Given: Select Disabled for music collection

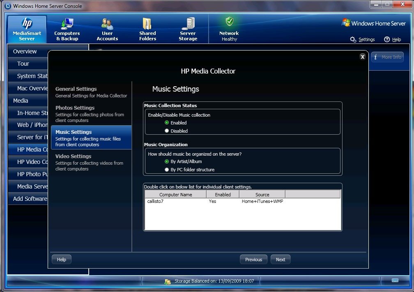Looking at the screenshot, I should (x=167, y=131).
